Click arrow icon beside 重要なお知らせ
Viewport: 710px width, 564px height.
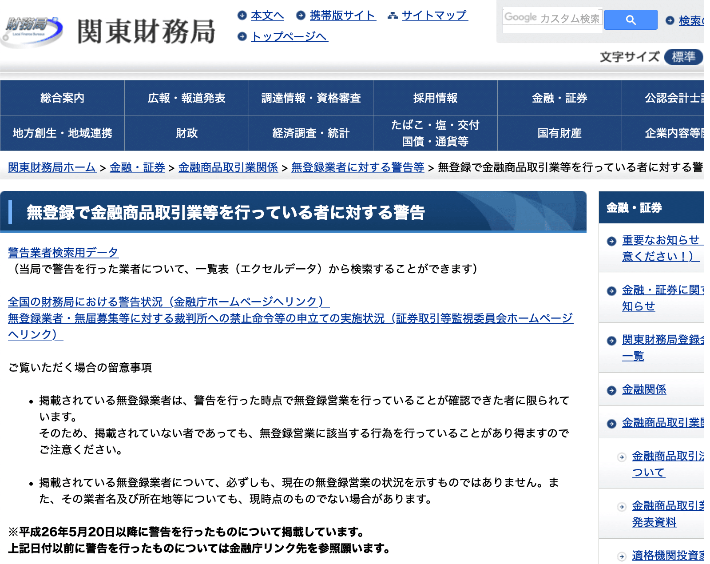(x=611, y=241)
